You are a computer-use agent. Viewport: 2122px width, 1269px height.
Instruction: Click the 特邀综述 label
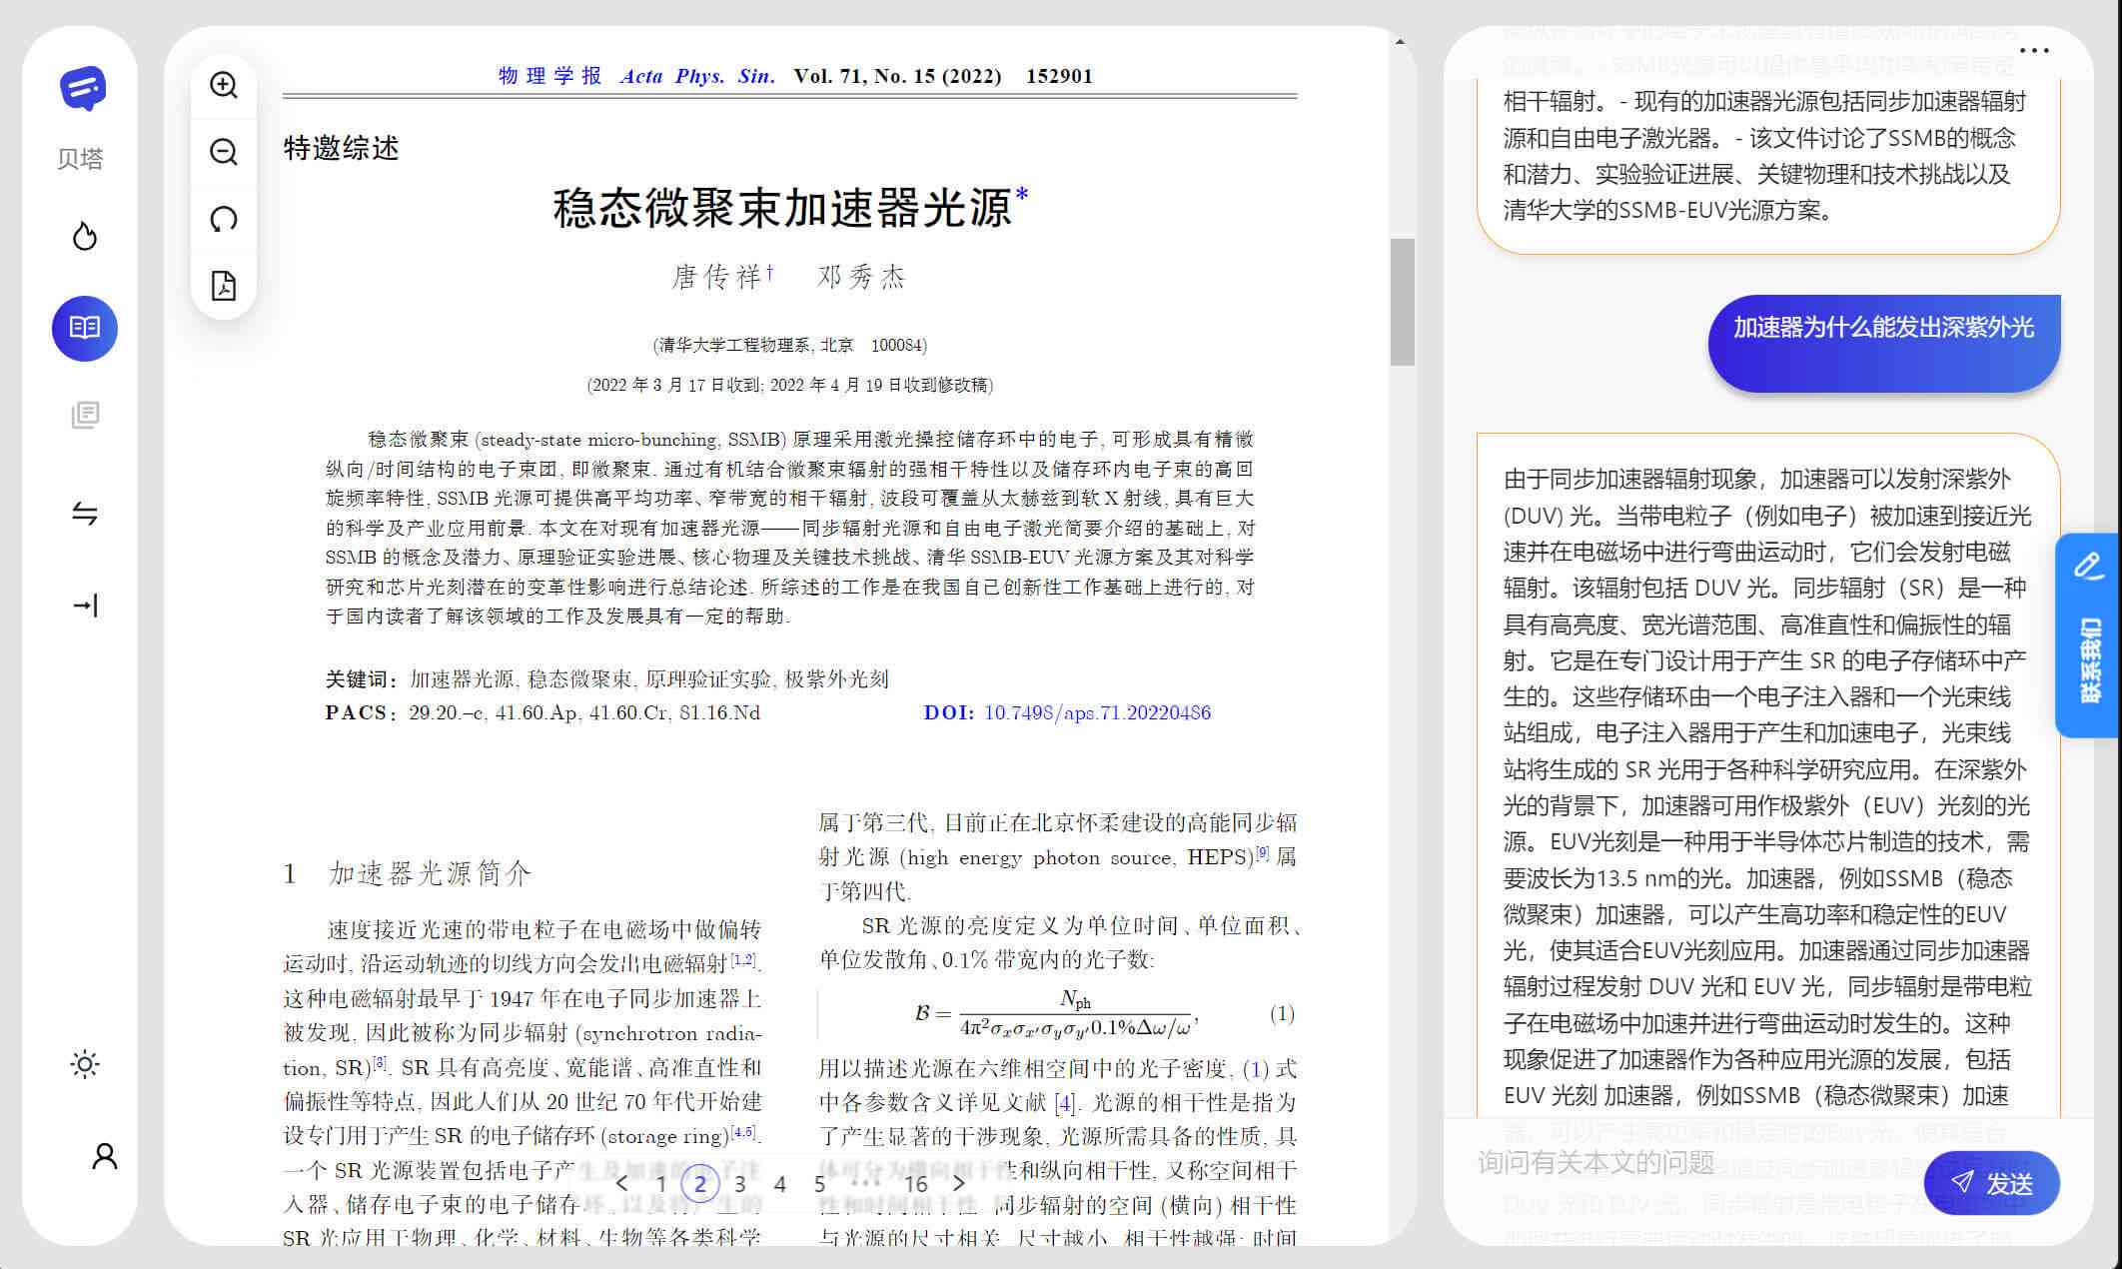coord(342,148)
